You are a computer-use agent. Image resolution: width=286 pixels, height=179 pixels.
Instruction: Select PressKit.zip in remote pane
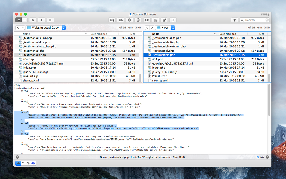point(206,76)
